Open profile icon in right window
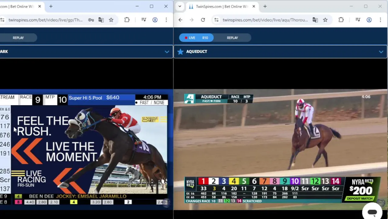 point(369,20)
